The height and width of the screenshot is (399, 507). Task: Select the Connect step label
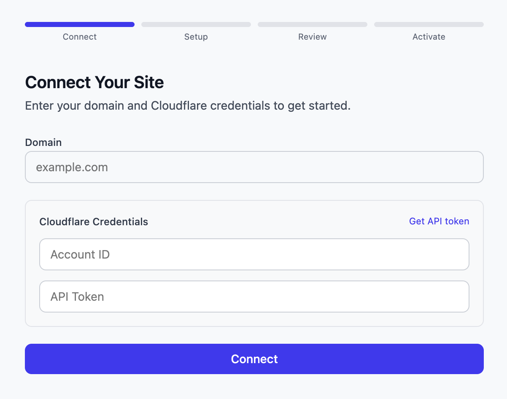click(x=79, y=37)
